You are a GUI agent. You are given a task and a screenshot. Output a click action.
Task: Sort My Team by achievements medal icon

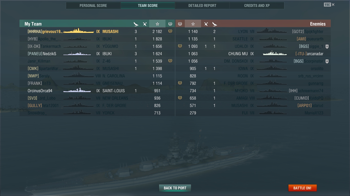coord(170,24)
